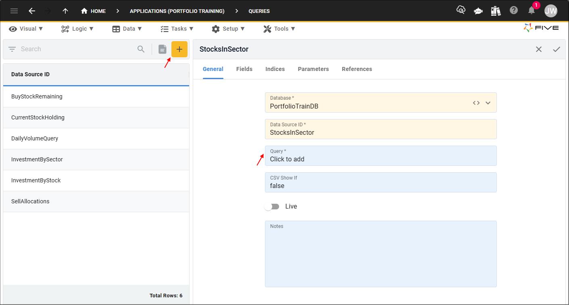Select the BuyStockRemaining row
The height and width of the screenshot is (305, 569).
(96, 96)
